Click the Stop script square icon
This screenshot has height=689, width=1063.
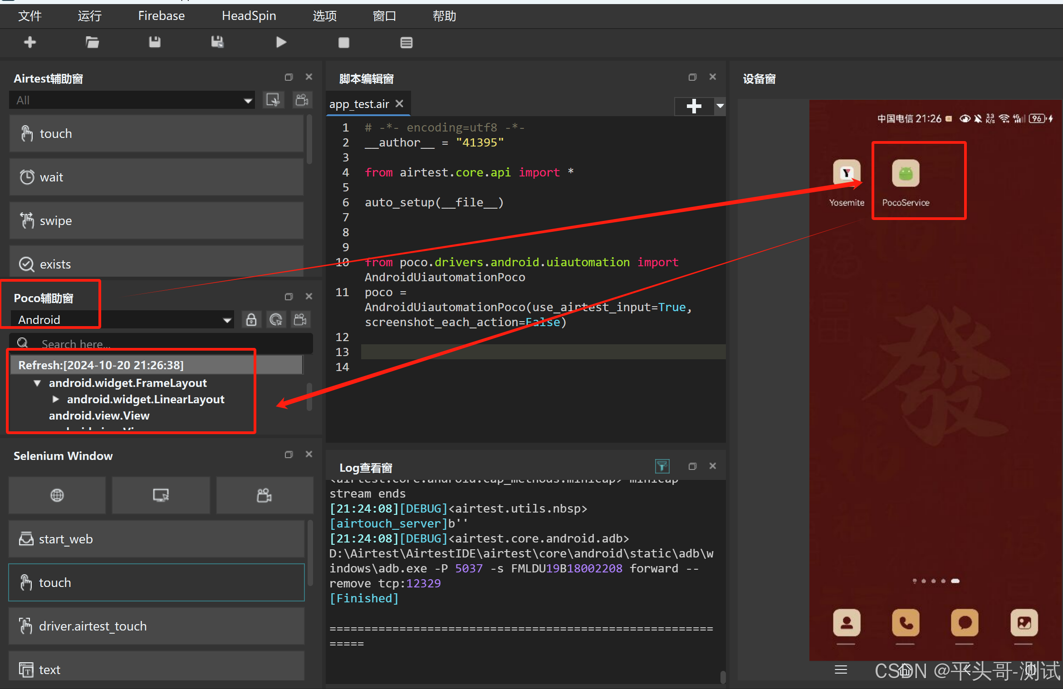tap(343, 43)
